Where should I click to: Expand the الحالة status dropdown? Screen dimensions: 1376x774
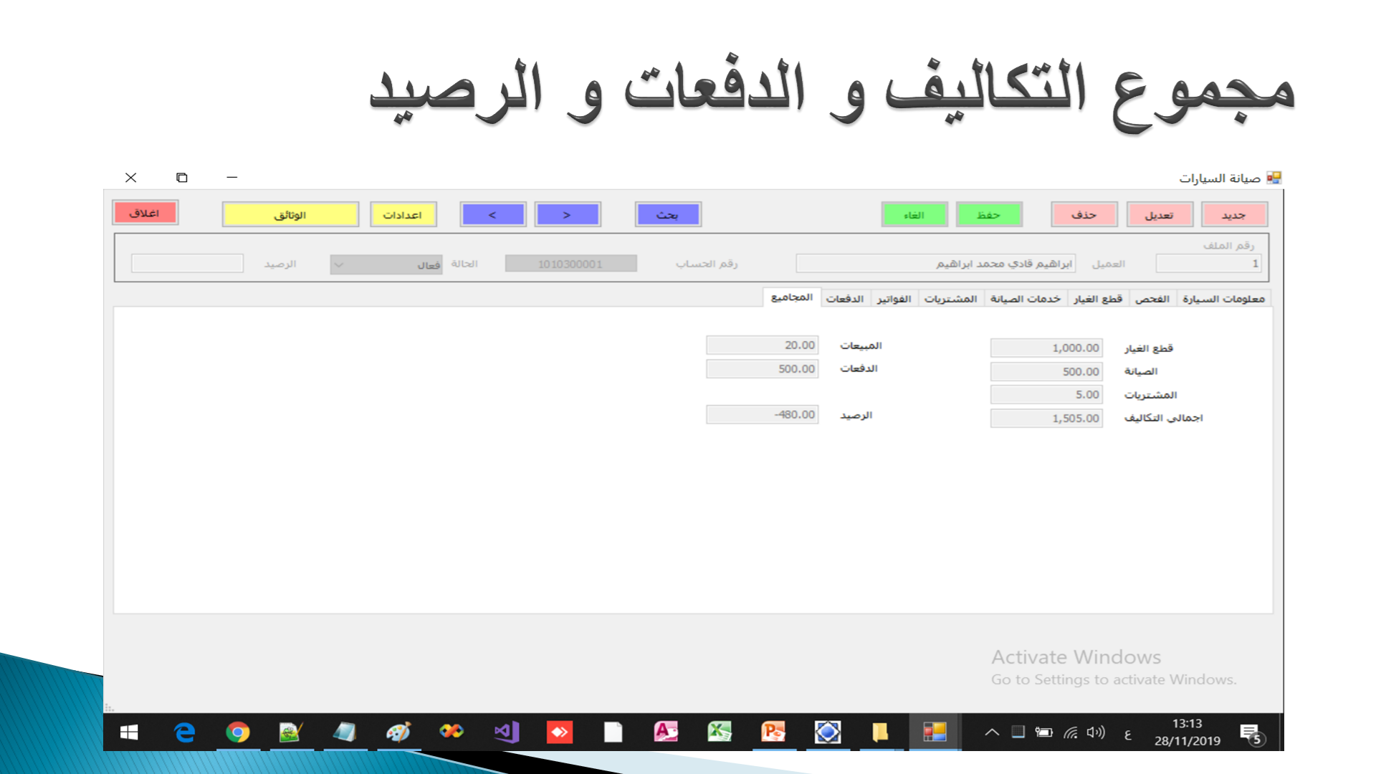pyautogui.click(x=339, y=264)
